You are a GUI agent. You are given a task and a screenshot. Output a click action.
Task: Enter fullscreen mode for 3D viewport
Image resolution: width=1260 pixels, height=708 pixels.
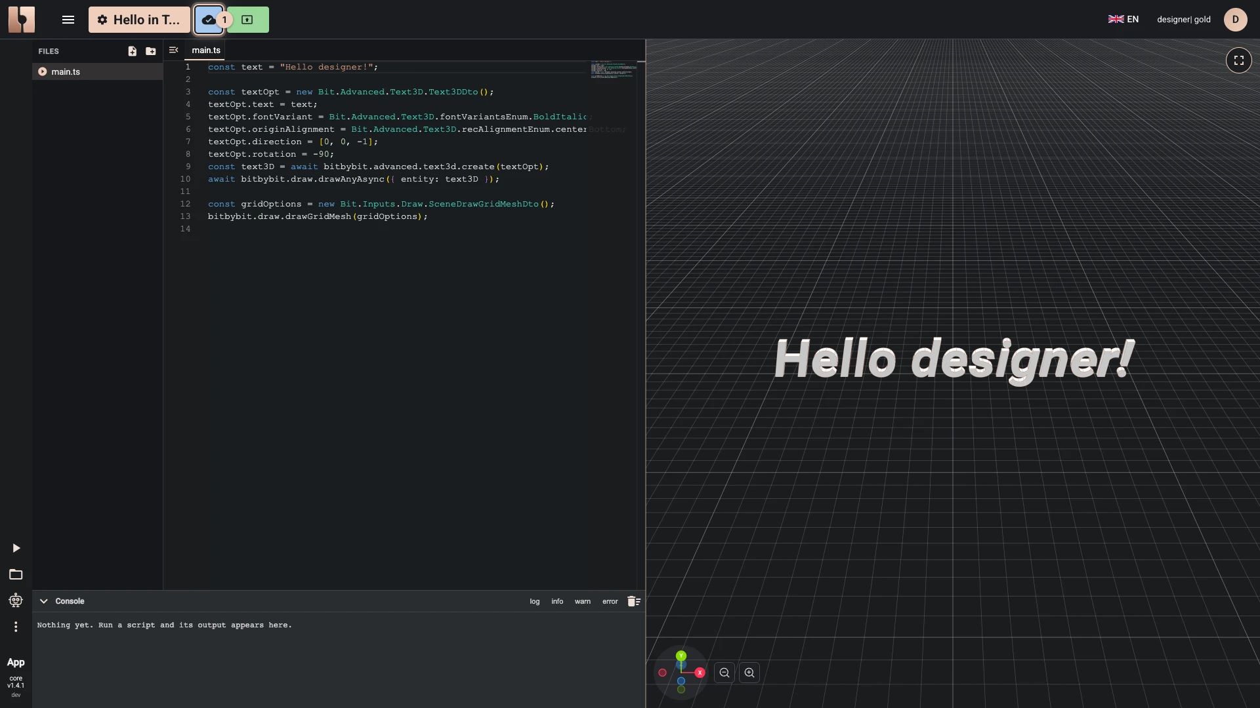pyautogui.click(x=1238, y=60)
